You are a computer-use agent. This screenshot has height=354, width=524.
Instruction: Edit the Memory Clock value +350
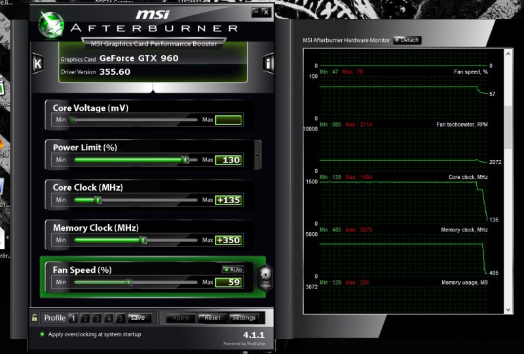(x=228, y=240)
